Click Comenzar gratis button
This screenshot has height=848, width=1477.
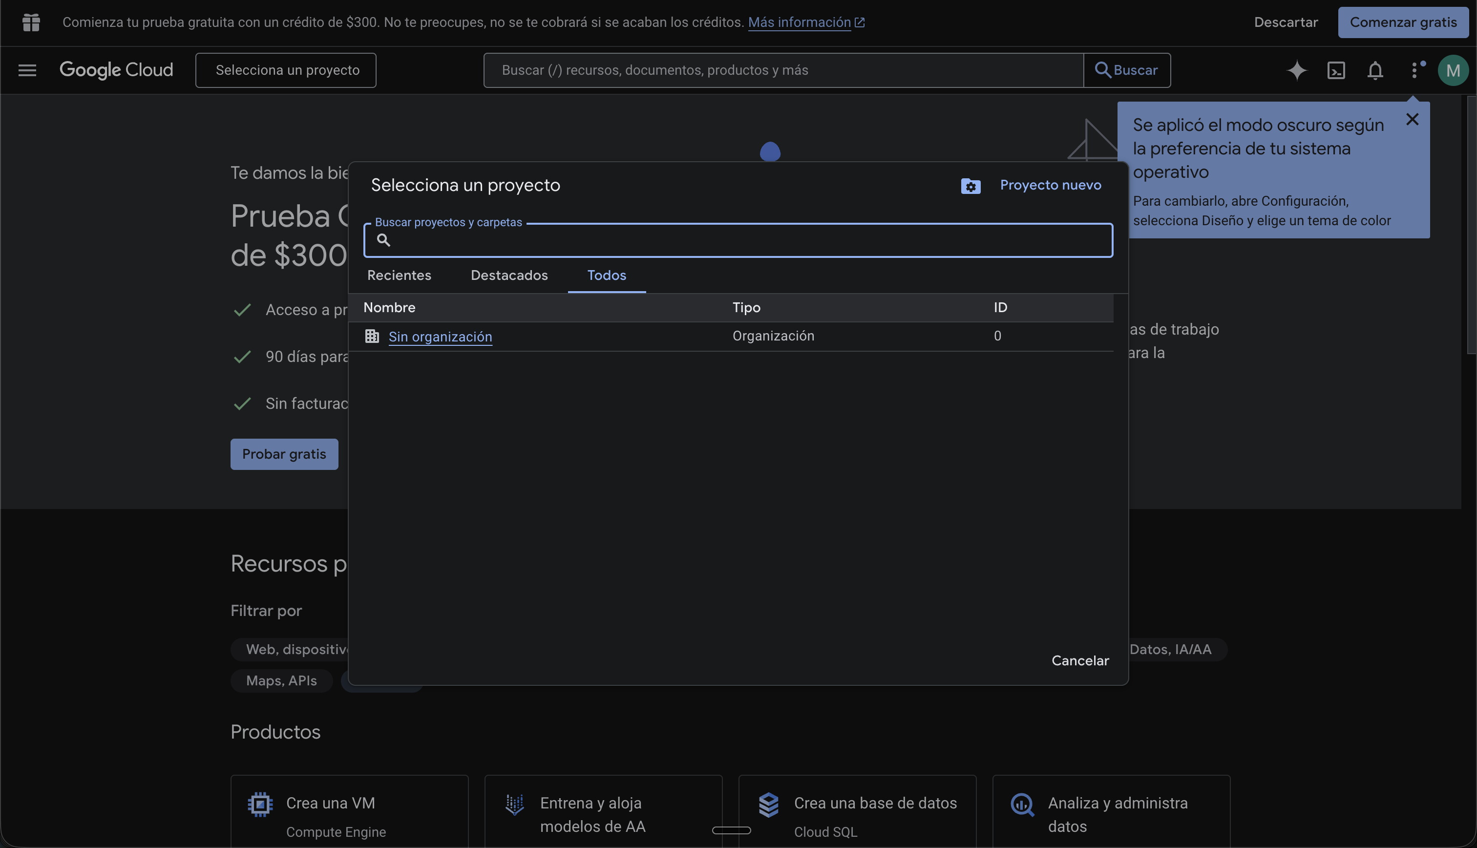click(x=1402, y=22)
